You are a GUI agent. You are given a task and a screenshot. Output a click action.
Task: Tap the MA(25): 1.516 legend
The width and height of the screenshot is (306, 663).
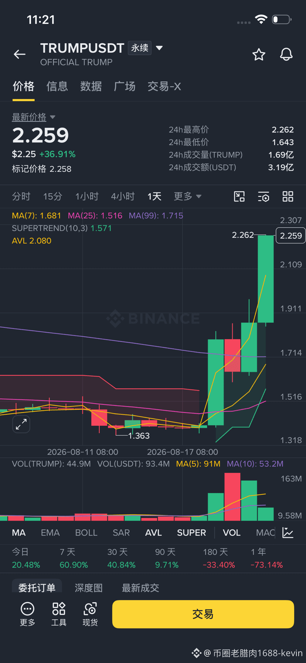(95, 216)
